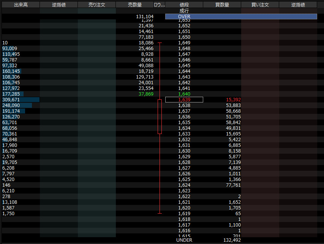Viewport: 324px width, 244px height.
Task: Select the UNDER total row
Action: [184, 240]
